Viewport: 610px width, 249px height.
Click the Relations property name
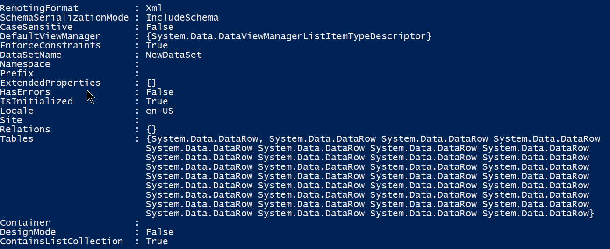[25, 130]
